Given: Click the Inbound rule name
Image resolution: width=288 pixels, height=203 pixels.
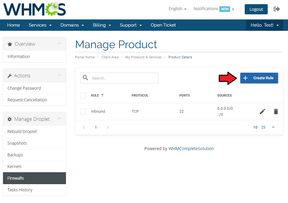Looking at the screenshot, I should click(x=98, y=111).
